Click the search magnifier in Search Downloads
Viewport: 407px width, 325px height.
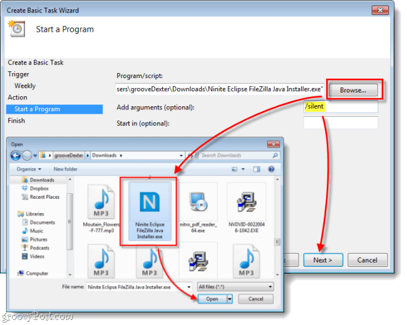tap(275, 156)
